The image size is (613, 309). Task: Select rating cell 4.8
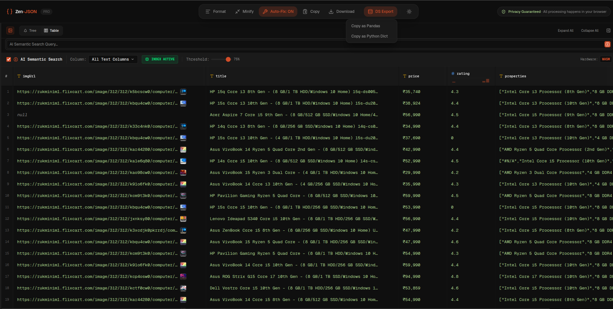point(455,277)
